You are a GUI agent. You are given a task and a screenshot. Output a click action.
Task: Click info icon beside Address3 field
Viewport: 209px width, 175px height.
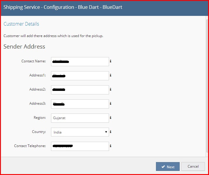coord(111,104)
